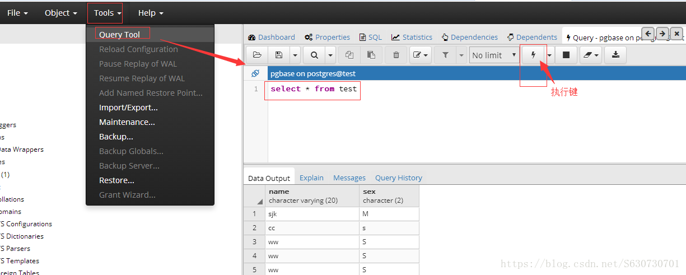Open the Execute options dropdown arrow

click(549, 55)
